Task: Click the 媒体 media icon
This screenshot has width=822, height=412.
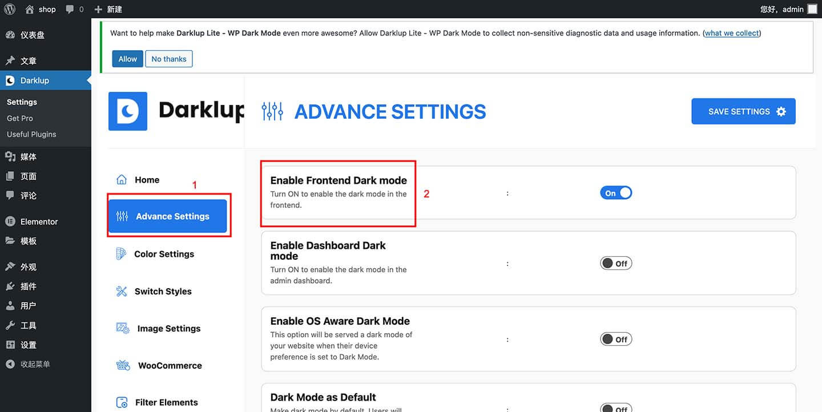Action: point(10,156)
